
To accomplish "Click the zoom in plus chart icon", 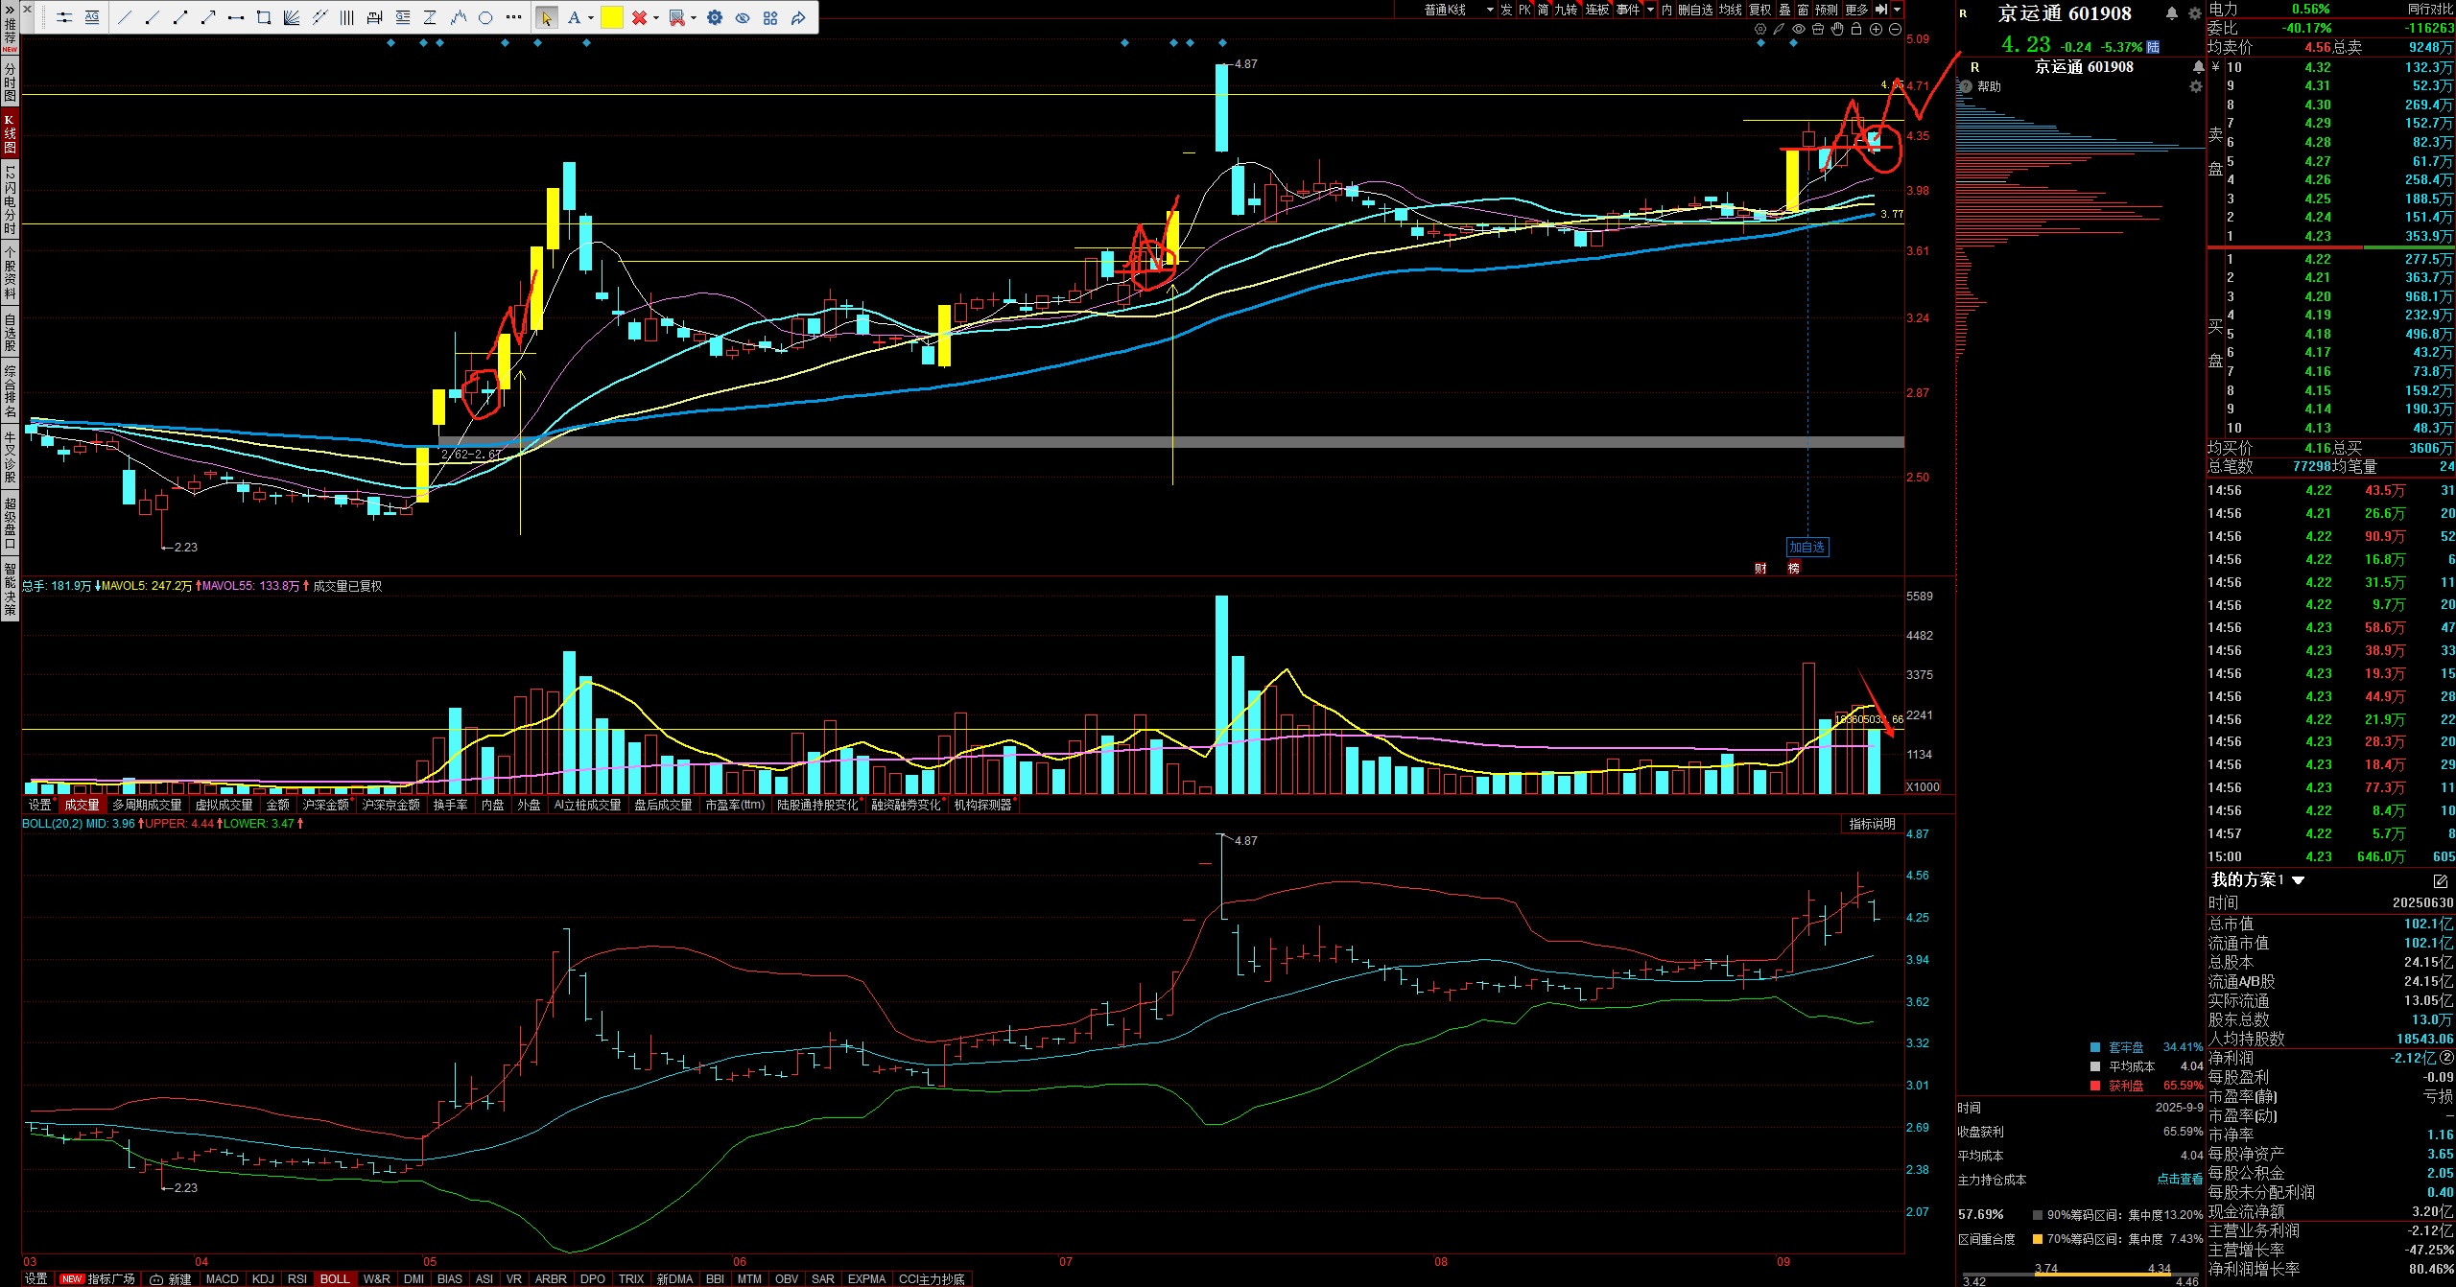I will click(1876, 30).
